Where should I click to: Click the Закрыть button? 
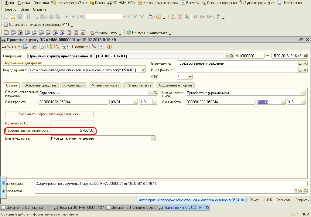[x=302, y=200]
